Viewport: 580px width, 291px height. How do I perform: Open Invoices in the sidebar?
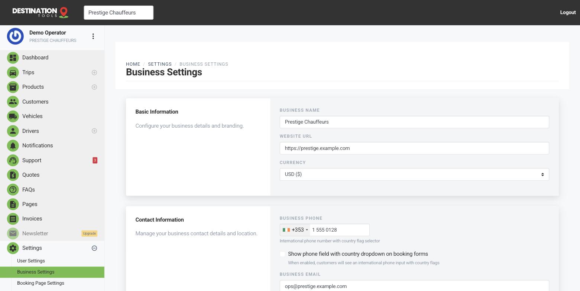(x=32, y=219)
